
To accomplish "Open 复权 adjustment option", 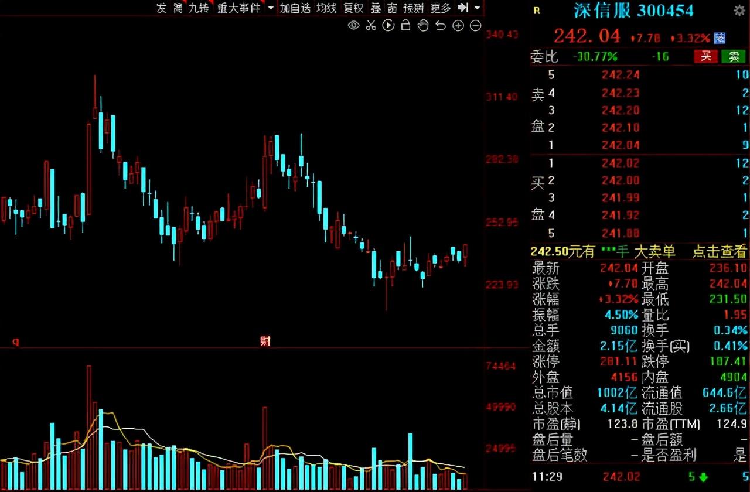I will [353, 8].
